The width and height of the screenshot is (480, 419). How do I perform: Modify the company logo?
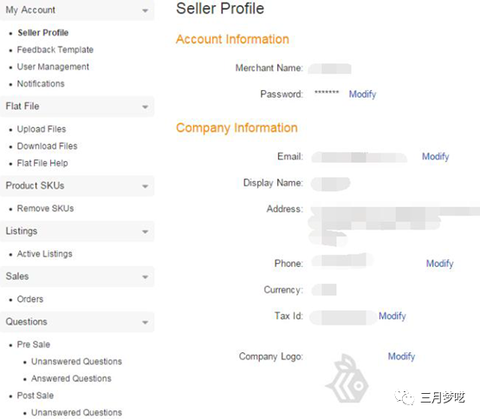tap(401, 357)
